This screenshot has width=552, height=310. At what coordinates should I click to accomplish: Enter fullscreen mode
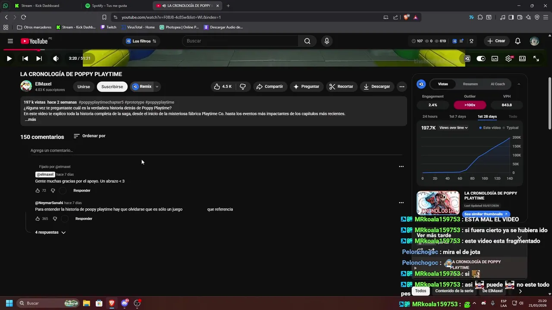pos(536,59)
